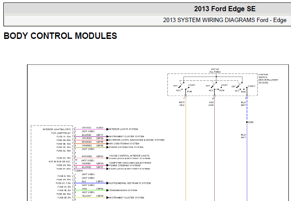
Task: Click "INSTRUMENT CLUSTER SYSTEM" on the BLU/RED wire
Action: click(127, 137)
